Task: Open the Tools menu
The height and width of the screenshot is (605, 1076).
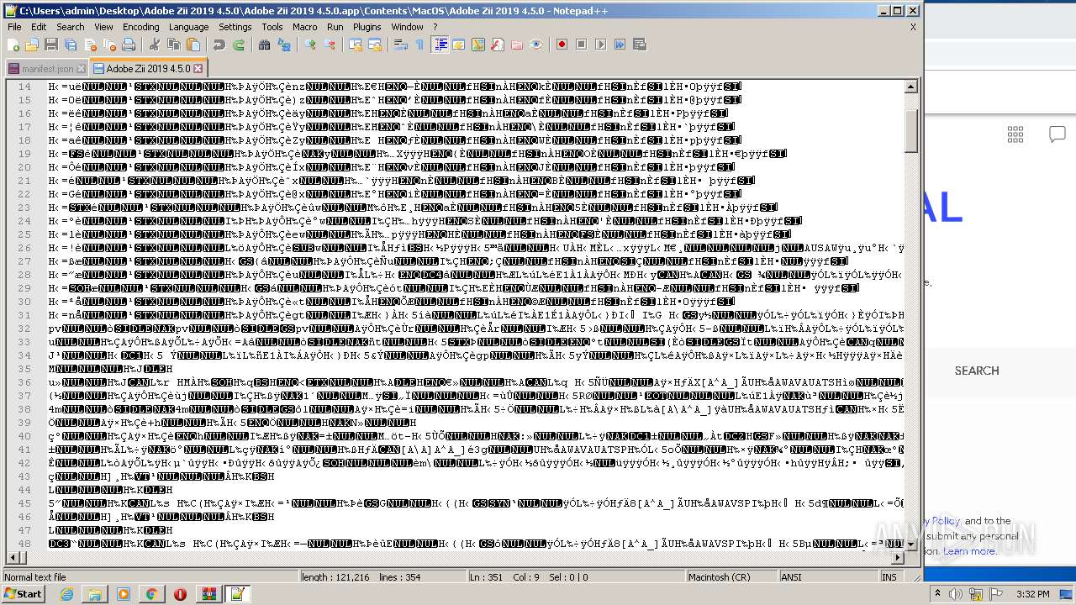Action: pyautogui.click(x=272, y=27)
